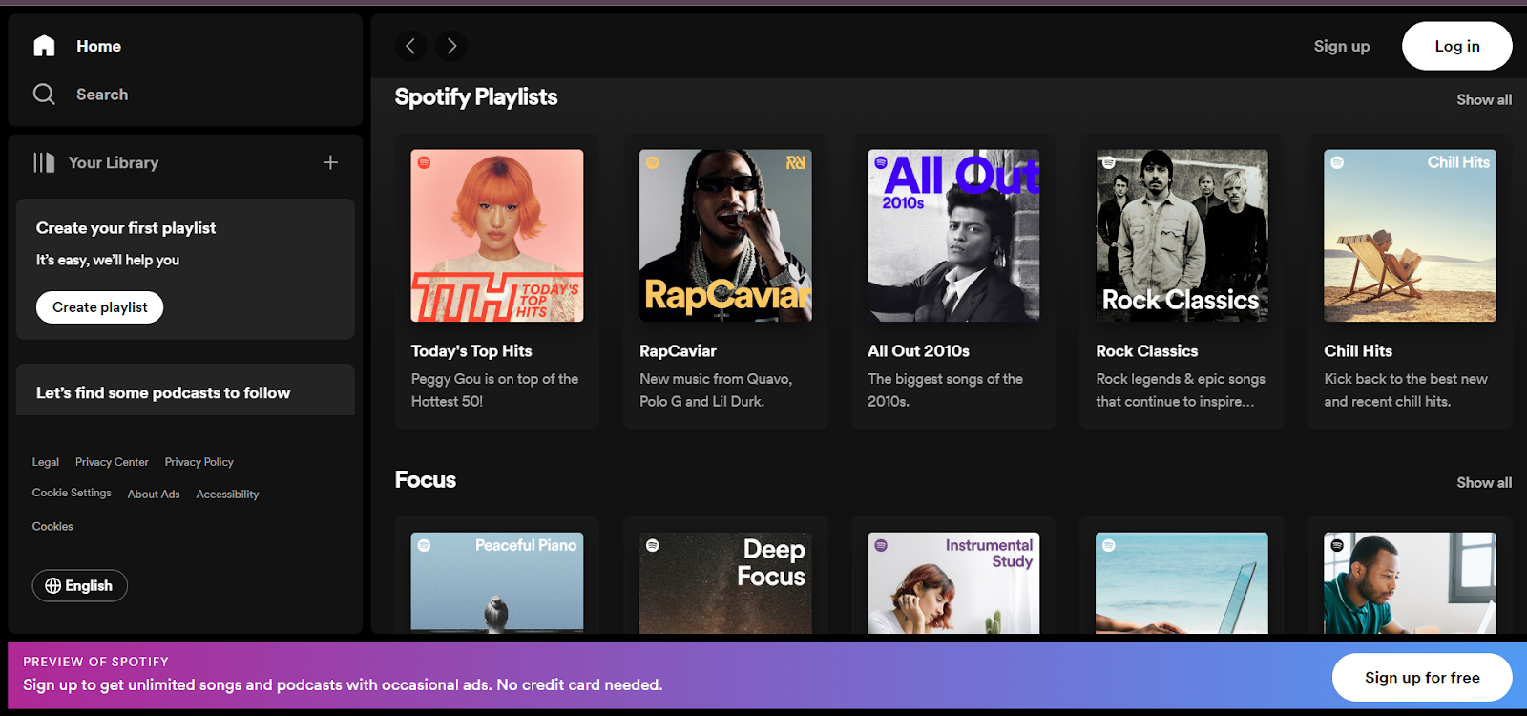The image size is (1527, 716).
Task: Open the beach laptop Focus cover
Action: [x=1182, y=583]
